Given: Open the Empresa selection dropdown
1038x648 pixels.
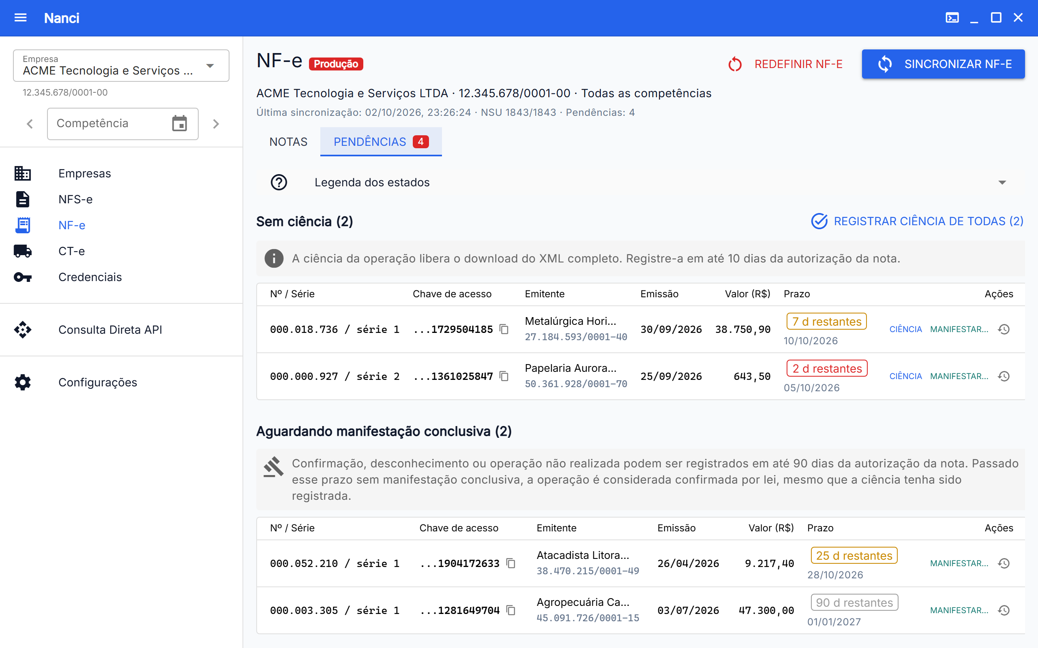Looking at the screenshot, I should pyautogui.click(x=121, y=66).
